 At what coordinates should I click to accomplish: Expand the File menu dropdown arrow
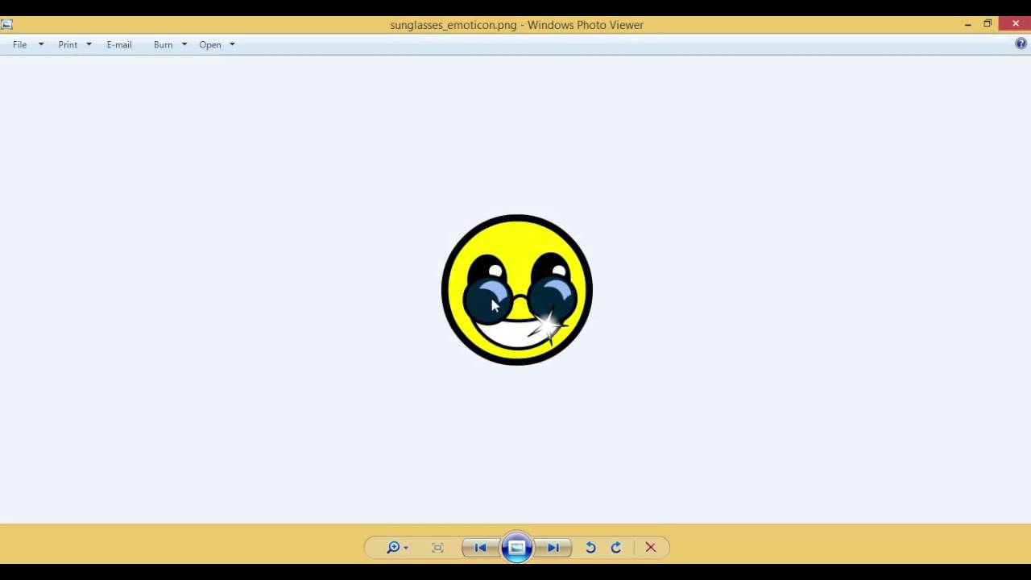click(x=40, y=44)
